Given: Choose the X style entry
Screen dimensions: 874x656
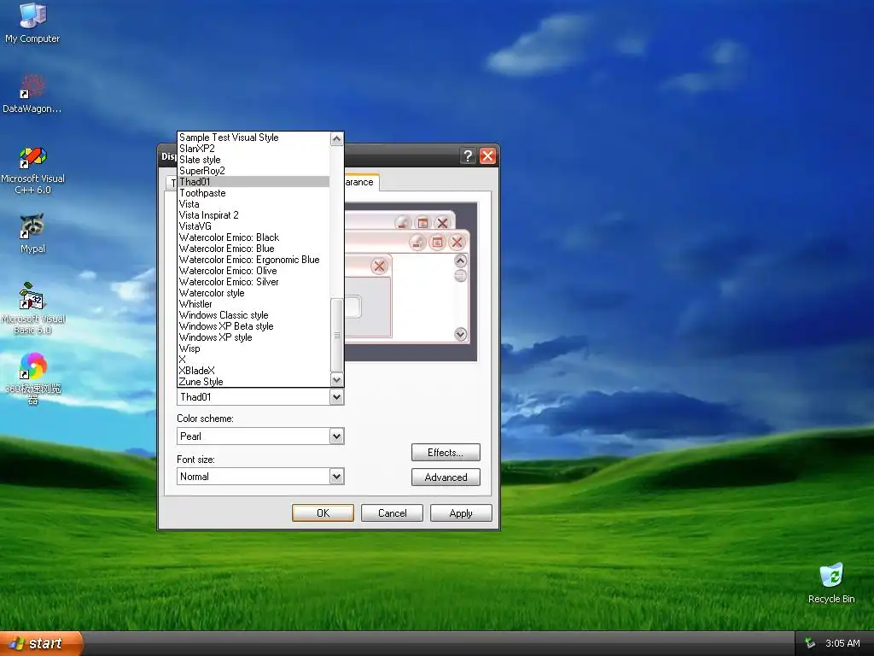Looking at the screenshot, I should 253,360.
